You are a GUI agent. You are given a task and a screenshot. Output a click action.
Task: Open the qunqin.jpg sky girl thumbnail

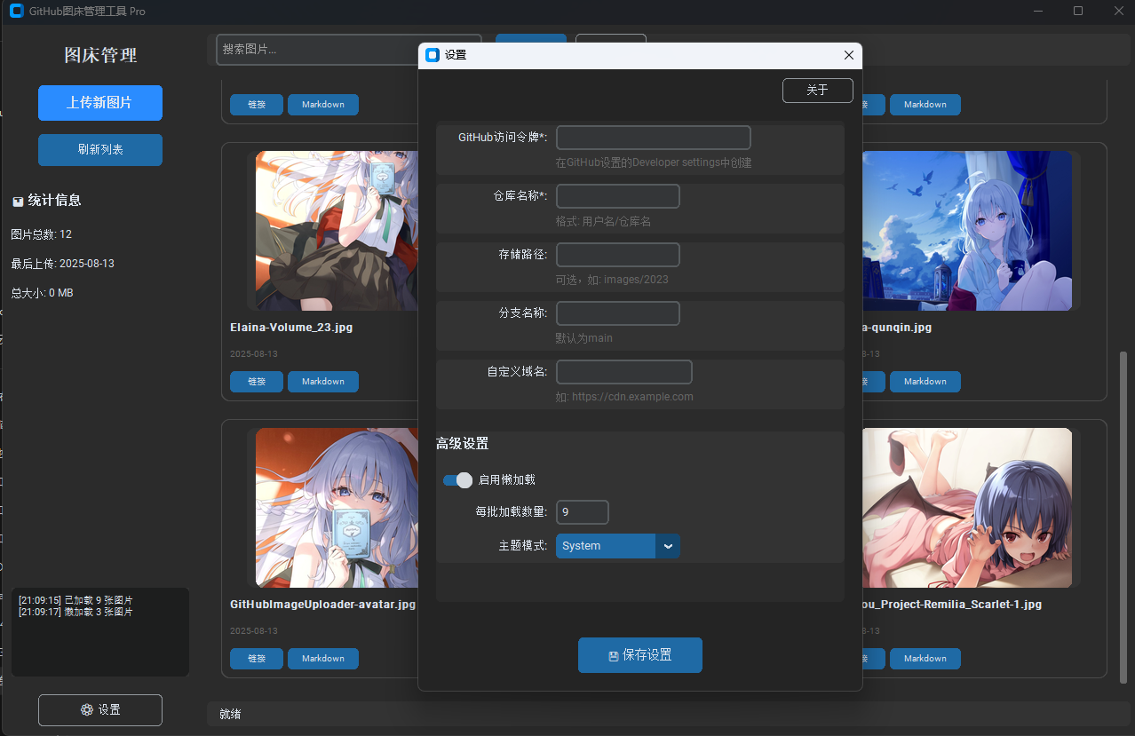click(967, 231)
